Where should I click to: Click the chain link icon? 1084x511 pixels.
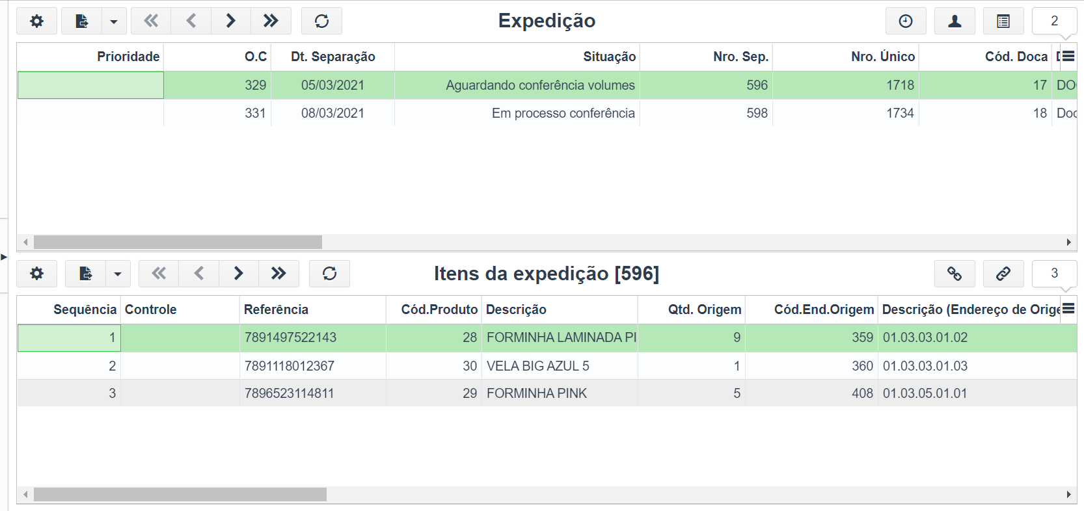[1003, 274]
